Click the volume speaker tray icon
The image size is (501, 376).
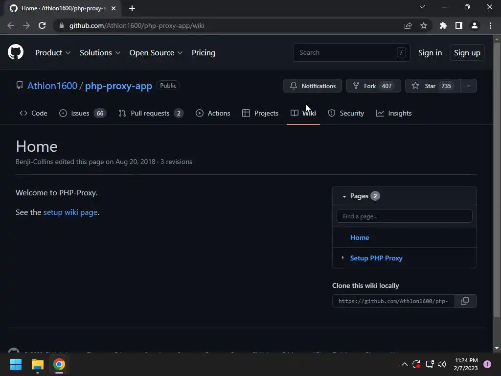(x=442, y=364)
